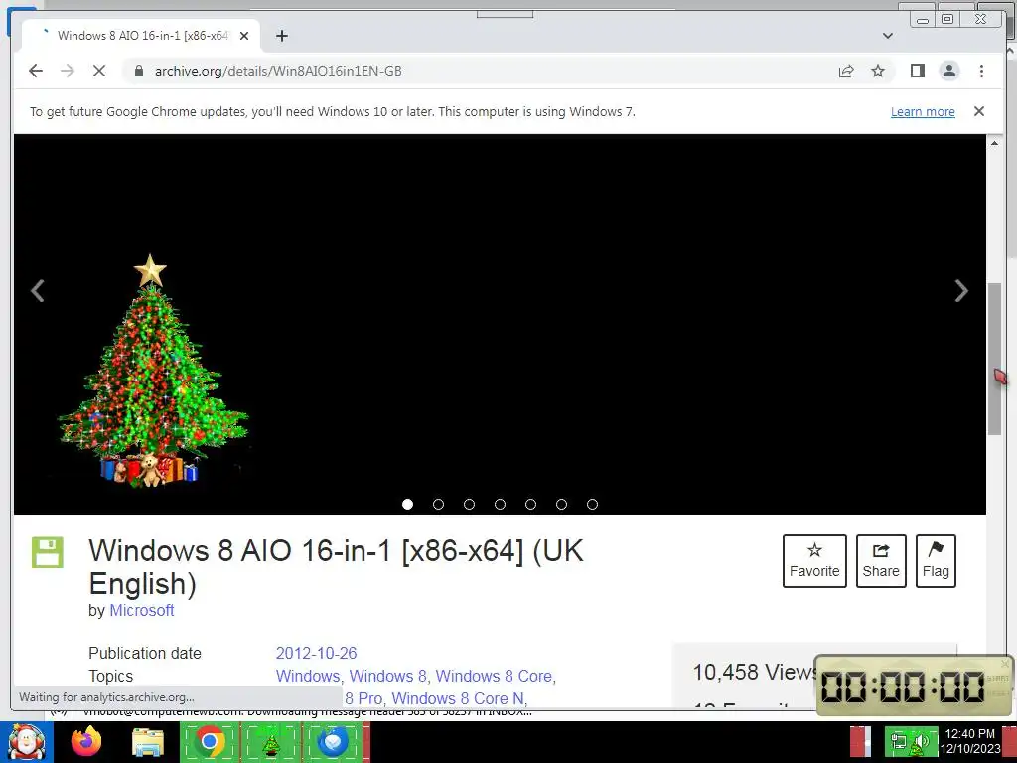The width and height of the screenshot is (1017, 763).
Task: Show previous carousel image
Action: 38,291
